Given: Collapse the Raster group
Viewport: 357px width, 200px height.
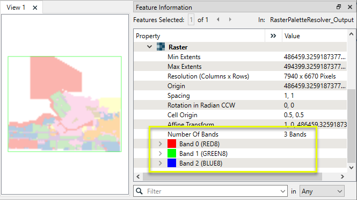Looking at the screenshot, I should (149, 47).
